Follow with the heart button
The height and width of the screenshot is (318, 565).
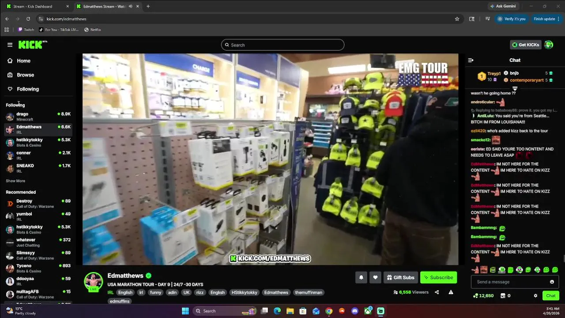coord(375,277)
